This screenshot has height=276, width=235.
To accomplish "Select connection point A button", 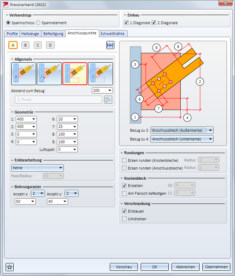I will (13, 45).
